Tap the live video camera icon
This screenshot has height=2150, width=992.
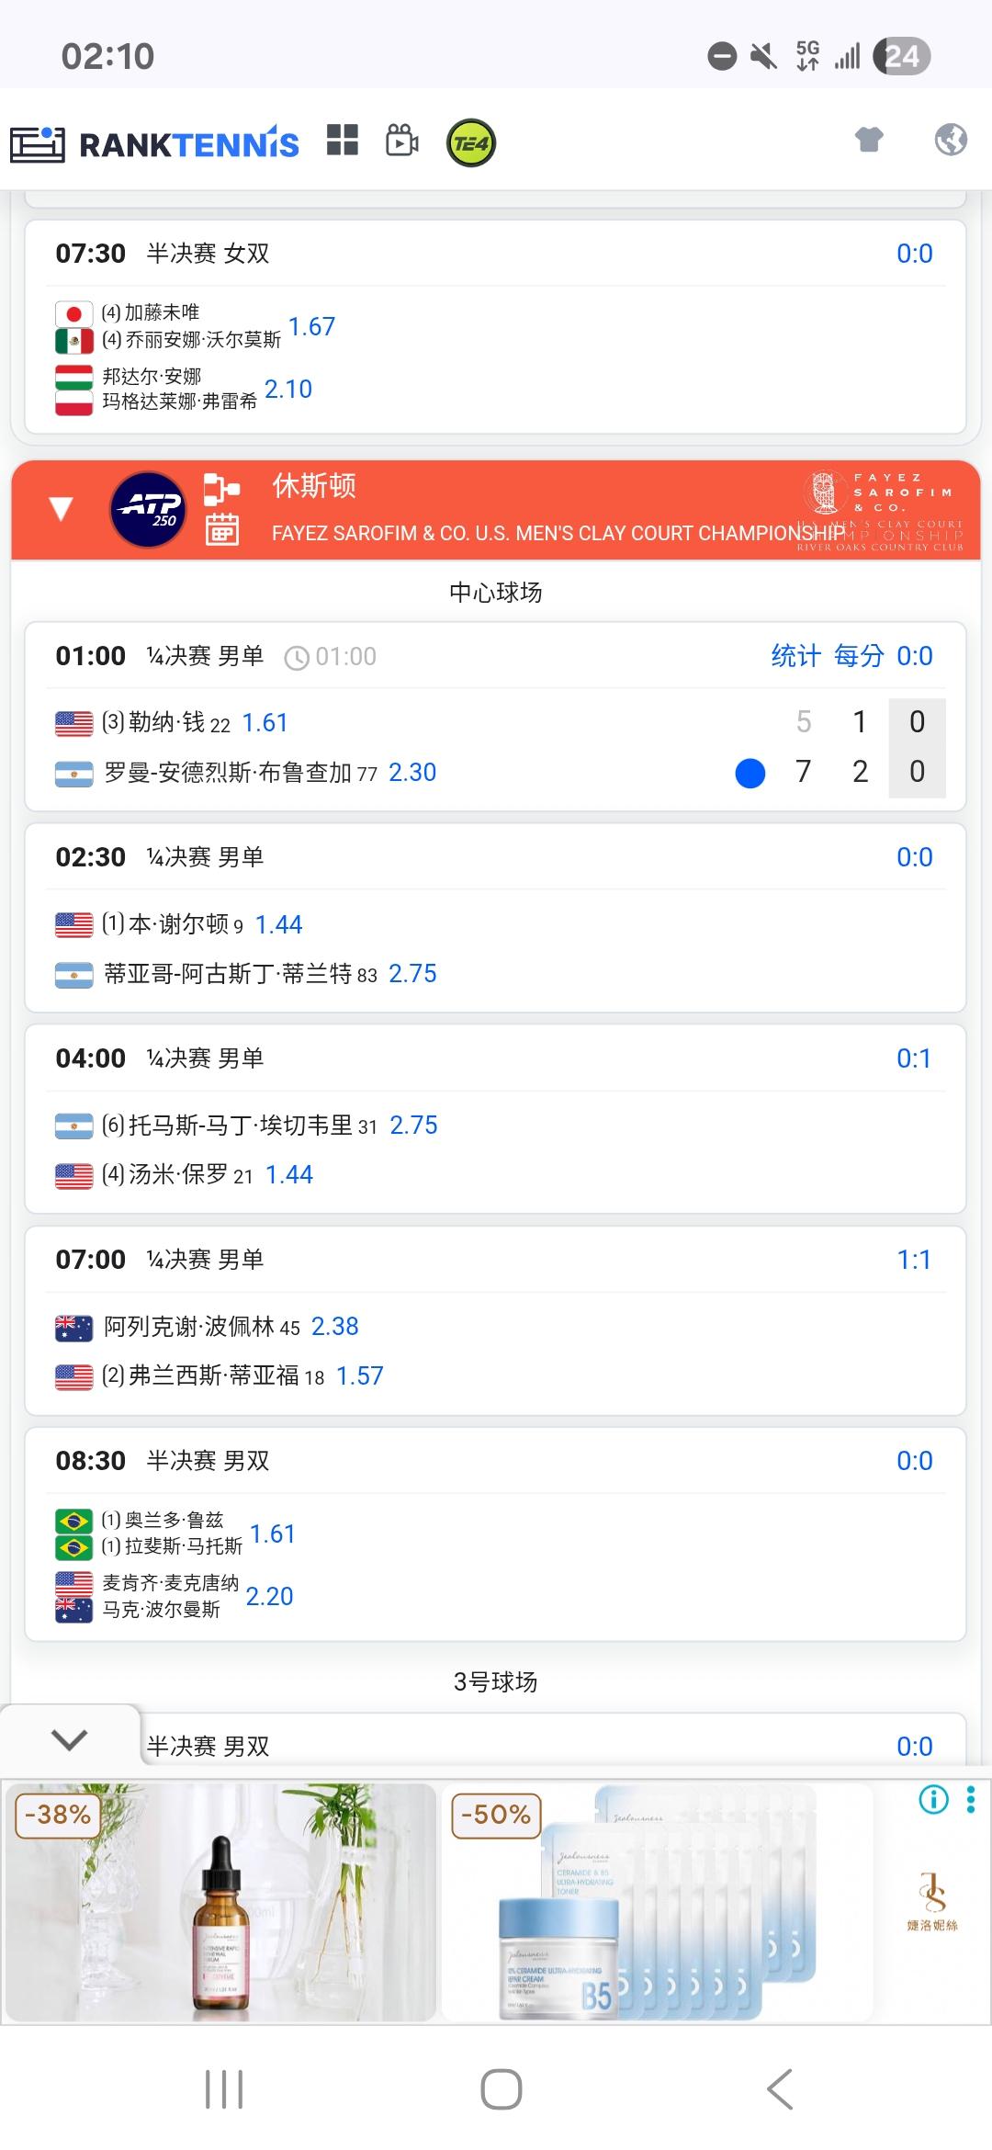[x=401, y=141]
